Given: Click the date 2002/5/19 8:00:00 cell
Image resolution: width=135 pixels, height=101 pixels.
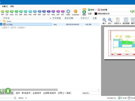Looking at the screenshot, I should (x=72, y=24).
